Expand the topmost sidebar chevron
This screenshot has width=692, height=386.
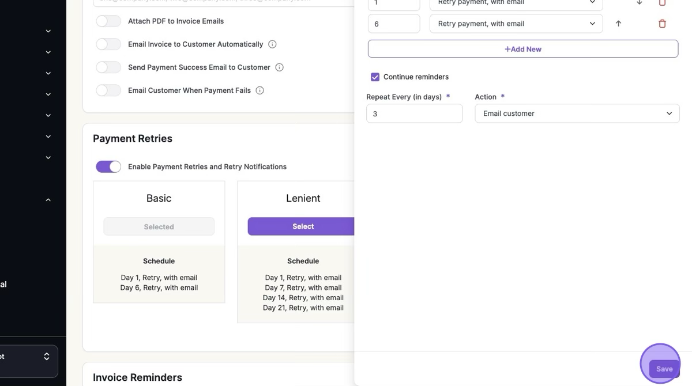point(48,31)
